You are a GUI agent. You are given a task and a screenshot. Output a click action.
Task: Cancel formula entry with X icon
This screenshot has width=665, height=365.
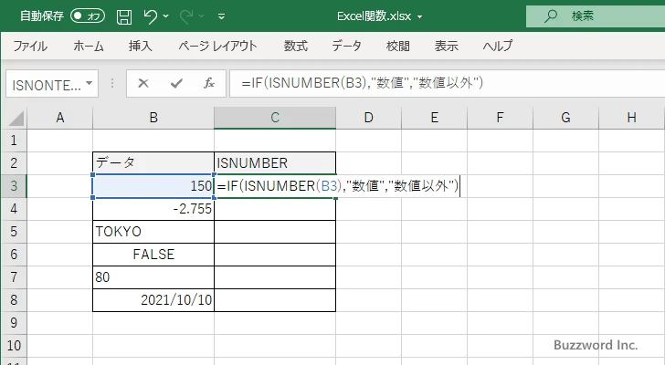pos(143,83)
